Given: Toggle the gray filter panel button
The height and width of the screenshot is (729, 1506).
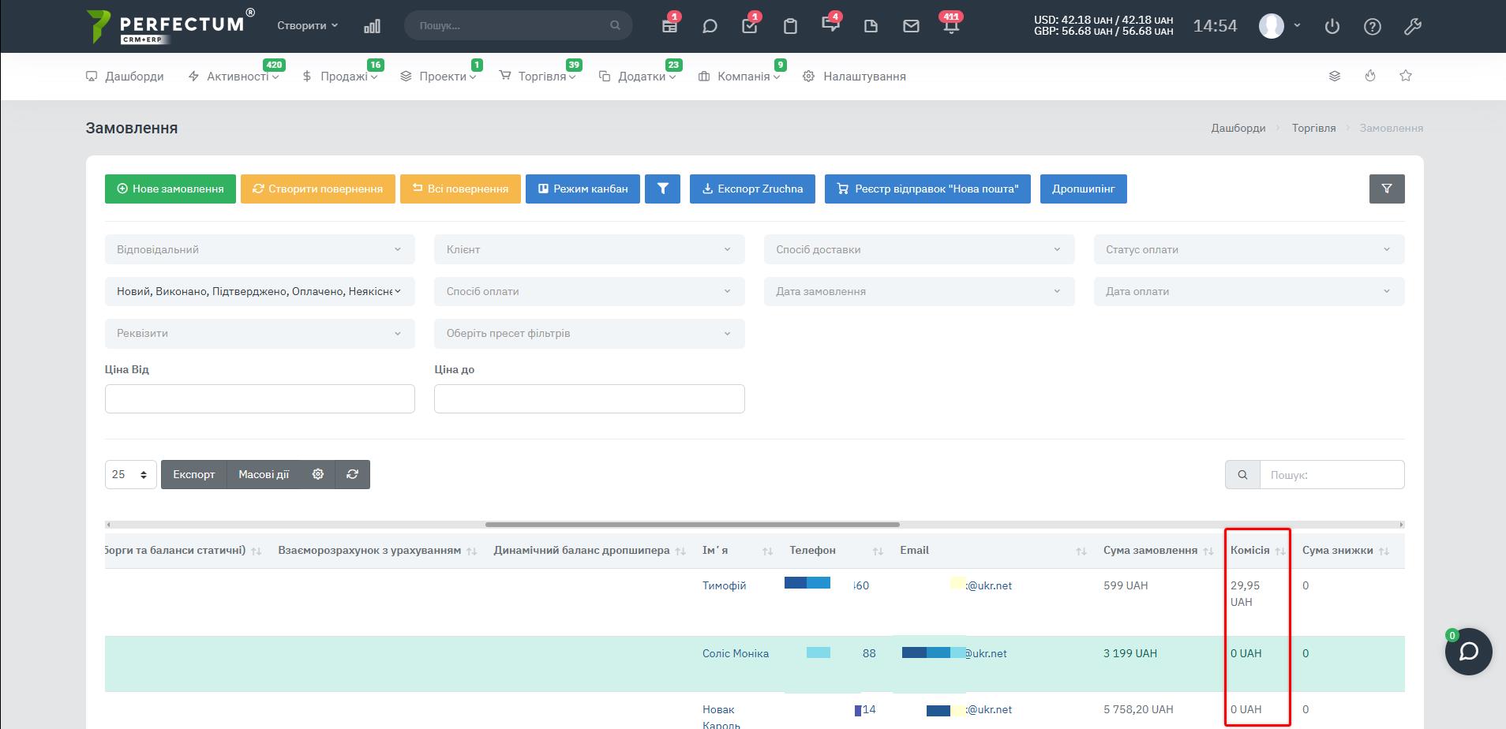Looking at the screenshot, I should point(1387,189).
